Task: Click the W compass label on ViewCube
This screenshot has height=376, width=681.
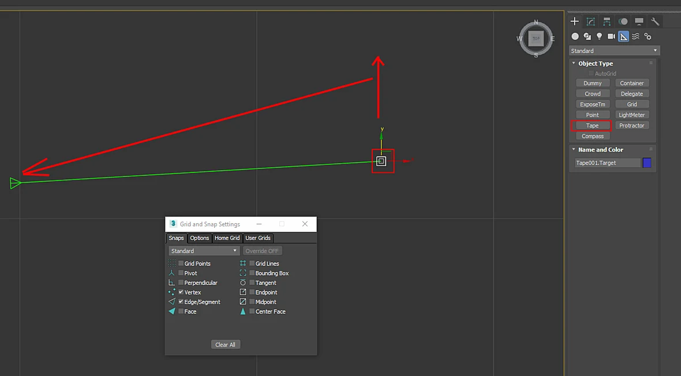Action: [x=519, y=39]
